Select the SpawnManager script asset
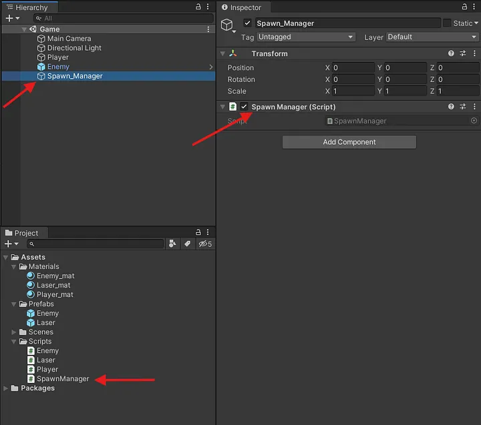 pyautogui.click(x=62, y=378)
